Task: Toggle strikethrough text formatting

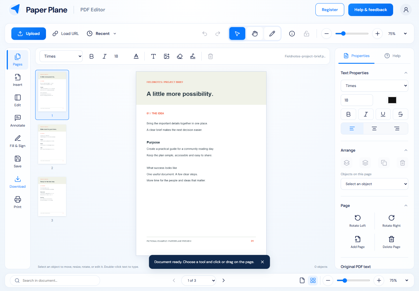Action: pyautogui.click(x=400, y=114)
